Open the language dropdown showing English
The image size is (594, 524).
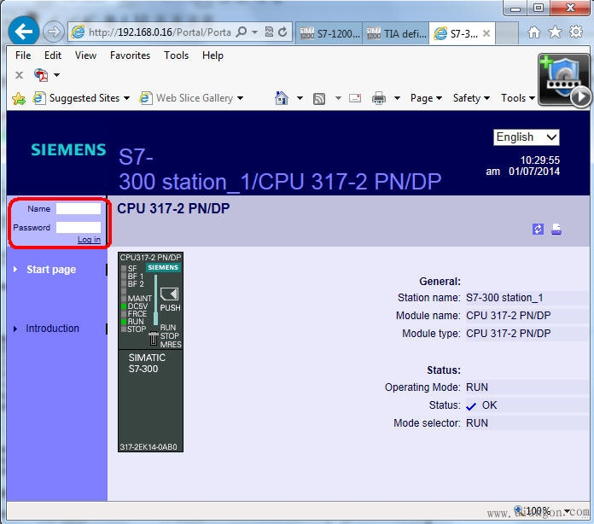(527, 137)
